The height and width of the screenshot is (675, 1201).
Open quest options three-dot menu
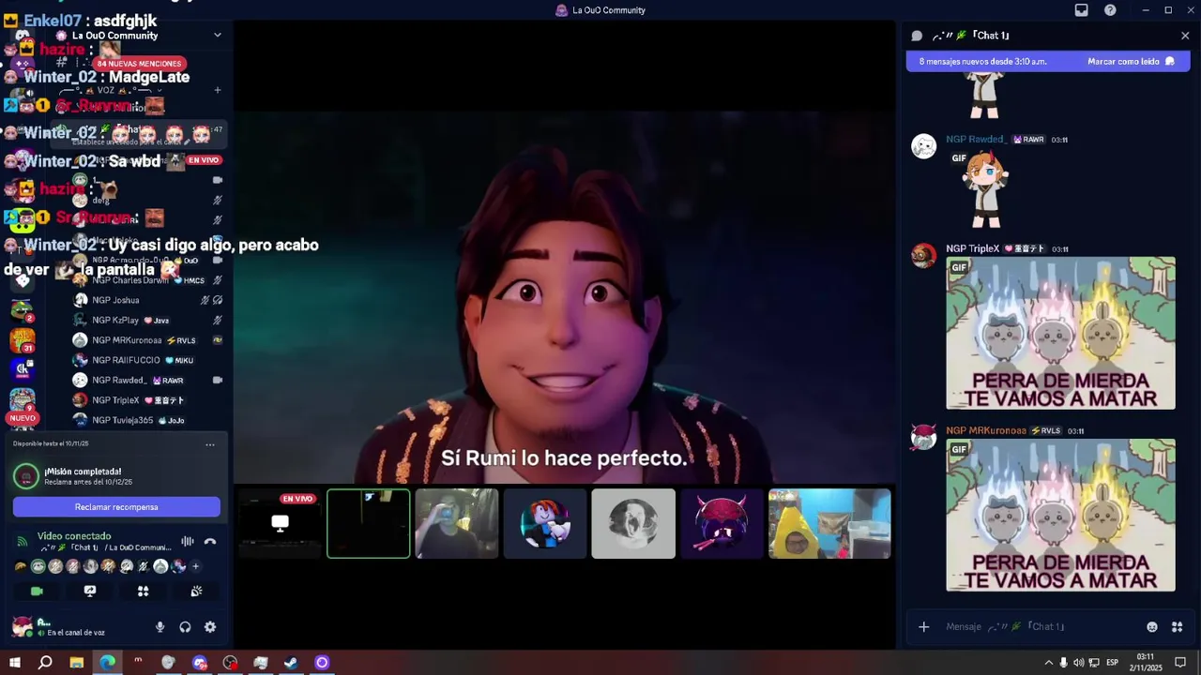point(210,444)
